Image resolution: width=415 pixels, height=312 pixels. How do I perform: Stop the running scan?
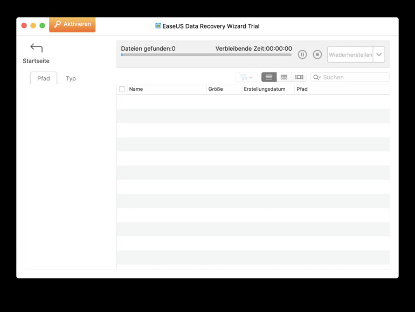click(x=317, y=55)
